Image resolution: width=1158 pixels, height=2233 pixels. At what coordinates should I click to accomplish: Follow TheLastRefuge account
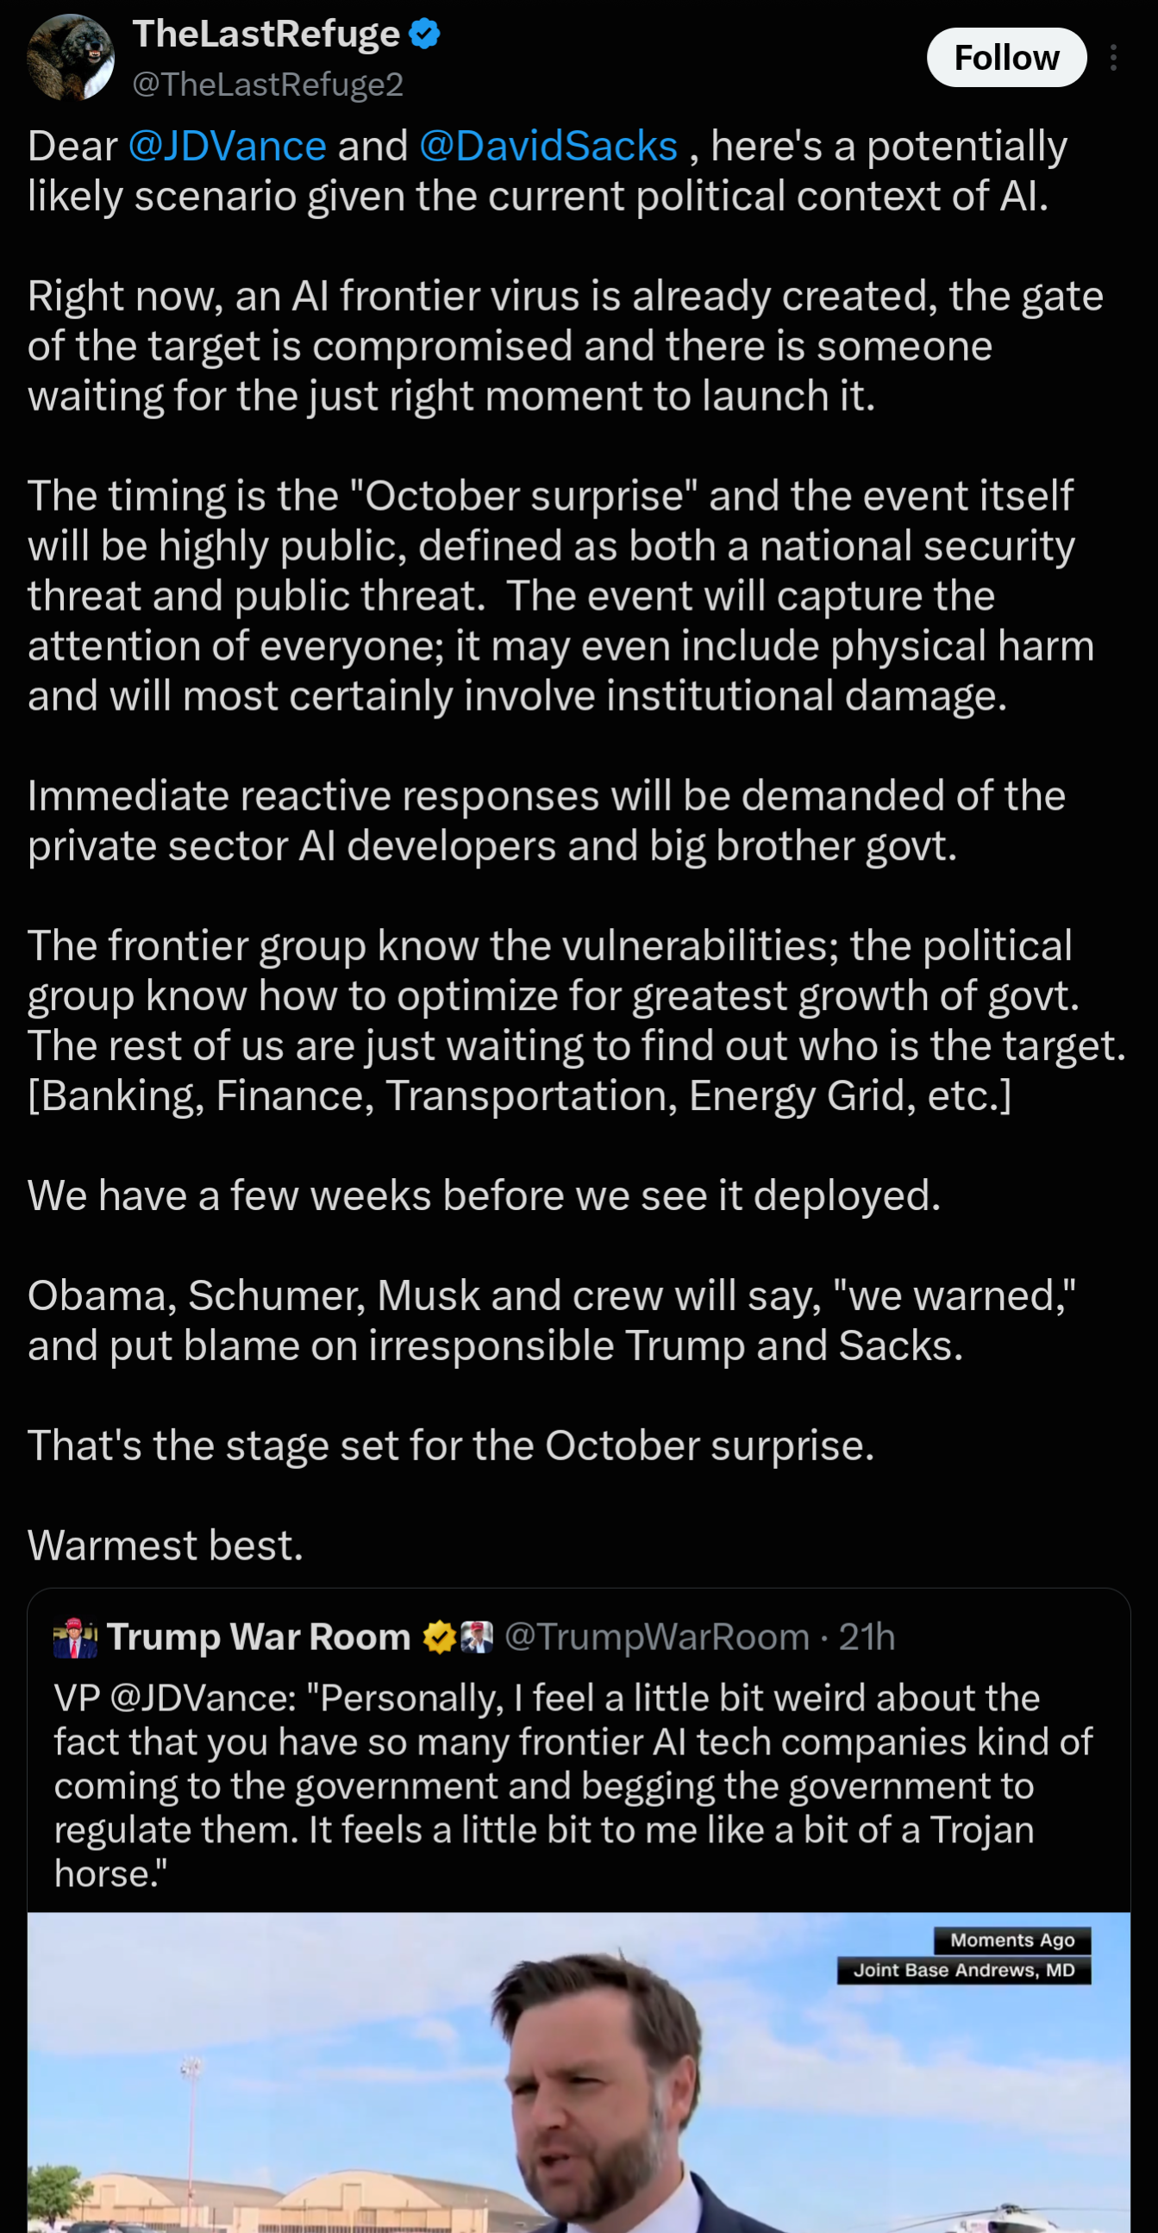(x=1006, y=57)
